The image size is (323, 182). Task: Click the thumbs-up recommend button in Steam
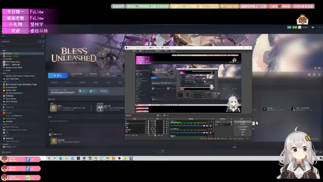pos(82,91)
